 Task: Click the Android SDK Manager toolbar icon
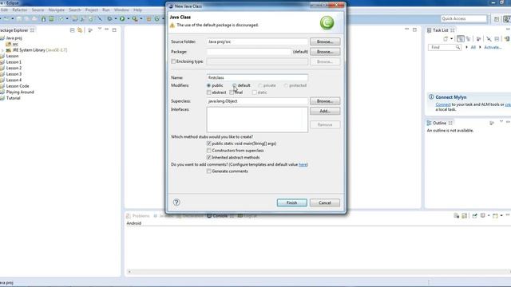[x=43, y=19]
